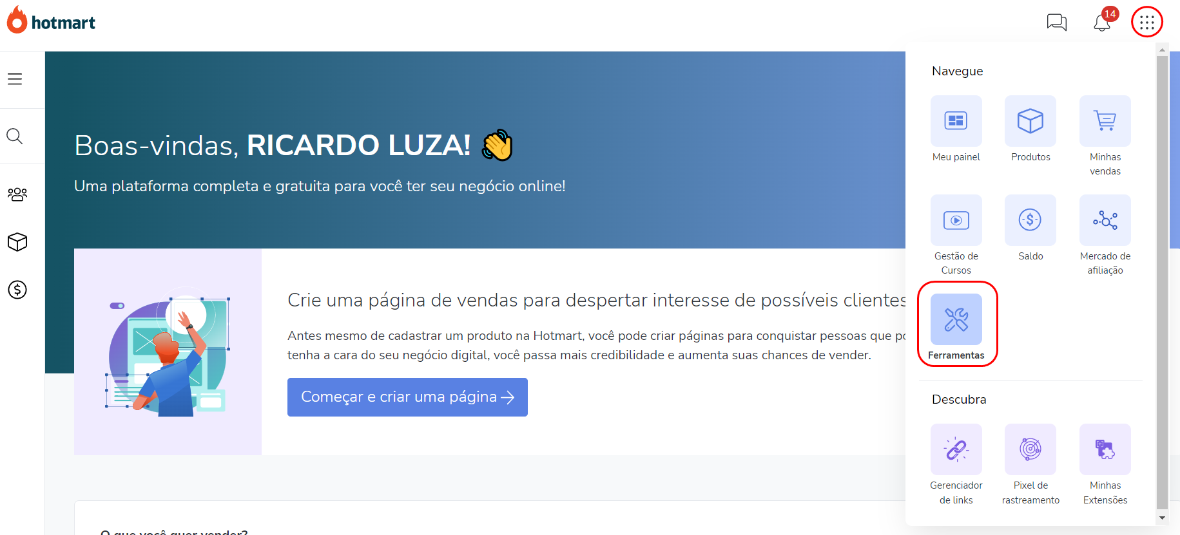Open Minhas Extensões puzzle icon
The width and height of the screenshot is (1180, 535).
1105,449
